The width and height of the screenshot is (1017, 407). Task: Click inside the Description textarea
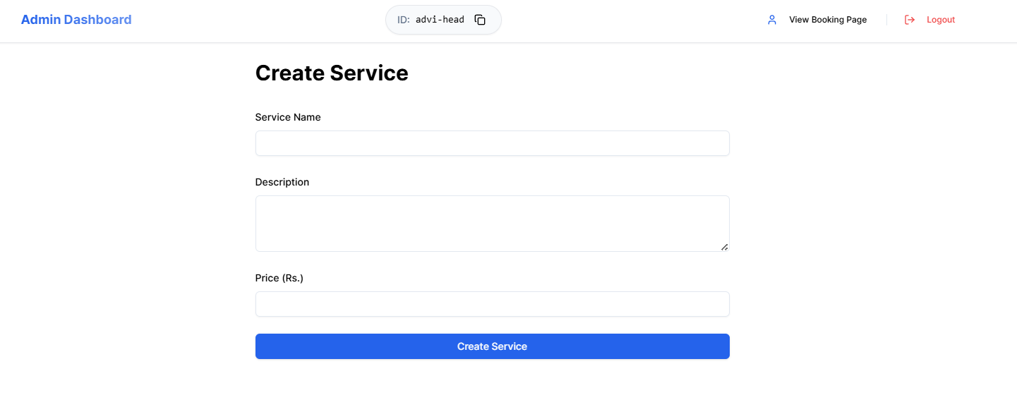492,222
